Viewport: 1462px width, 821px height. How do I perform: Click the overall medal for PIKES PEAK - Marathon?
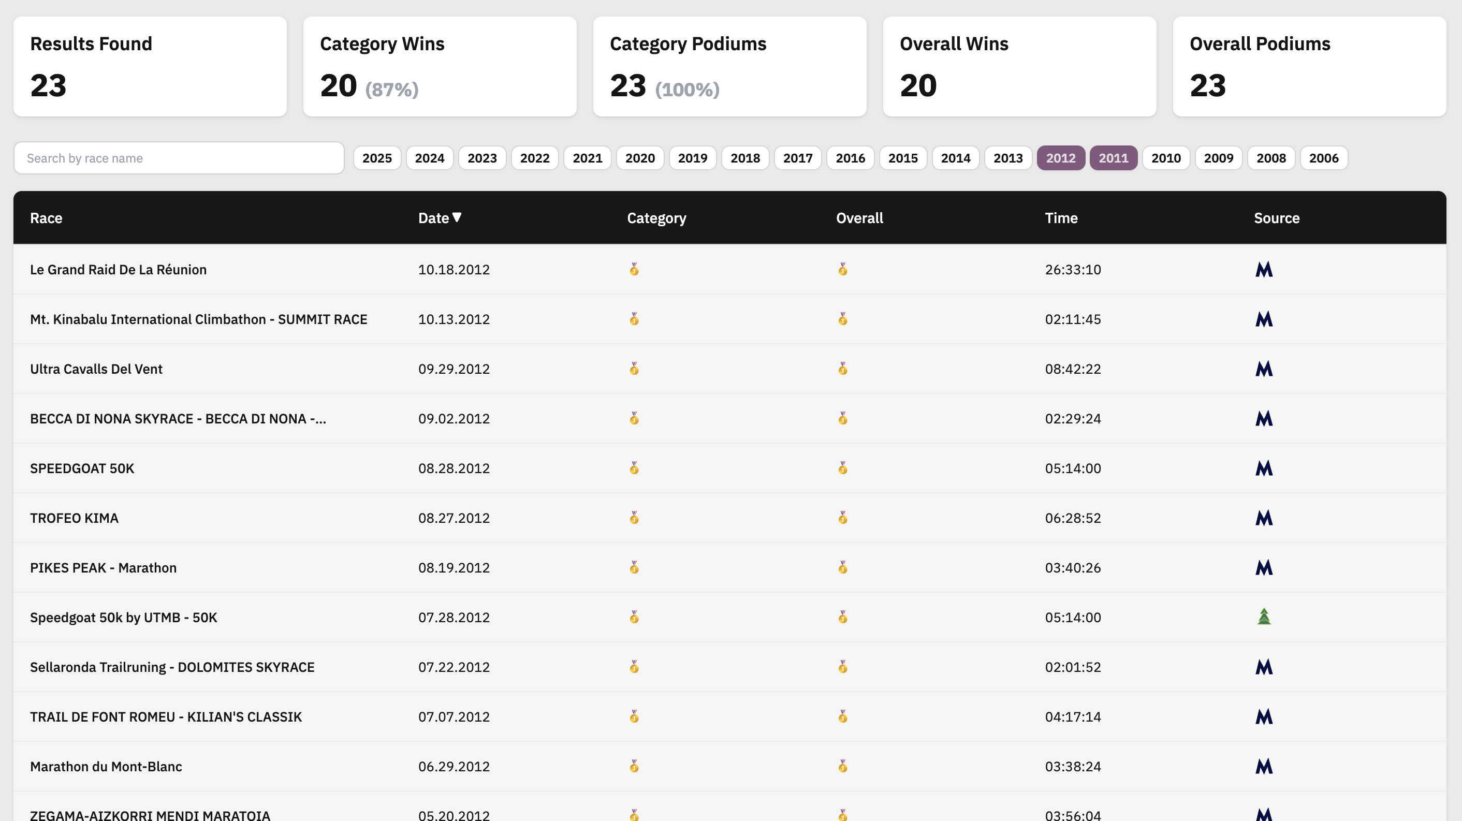(x=843, y=567)
